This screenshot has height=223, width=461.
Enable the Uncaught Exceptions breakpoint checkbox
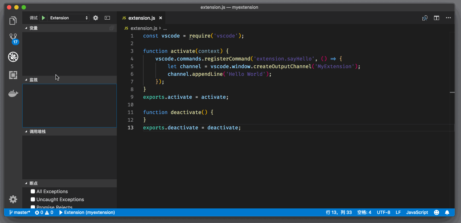(x=33, y=199)
